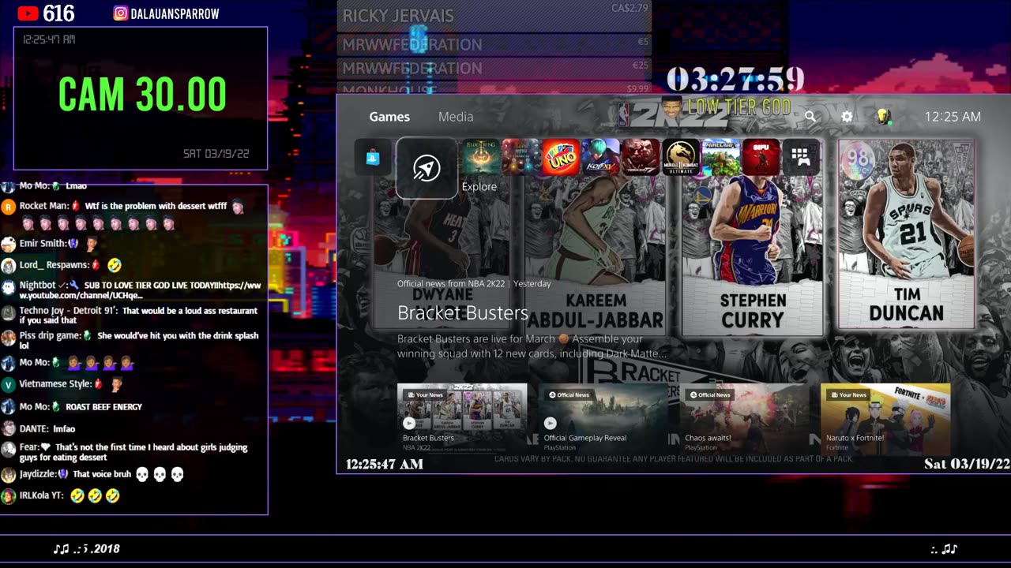This screenshot has height=568, width=1011.
Task: Open the Minecraft game icon
Action: tap(721, 157)
